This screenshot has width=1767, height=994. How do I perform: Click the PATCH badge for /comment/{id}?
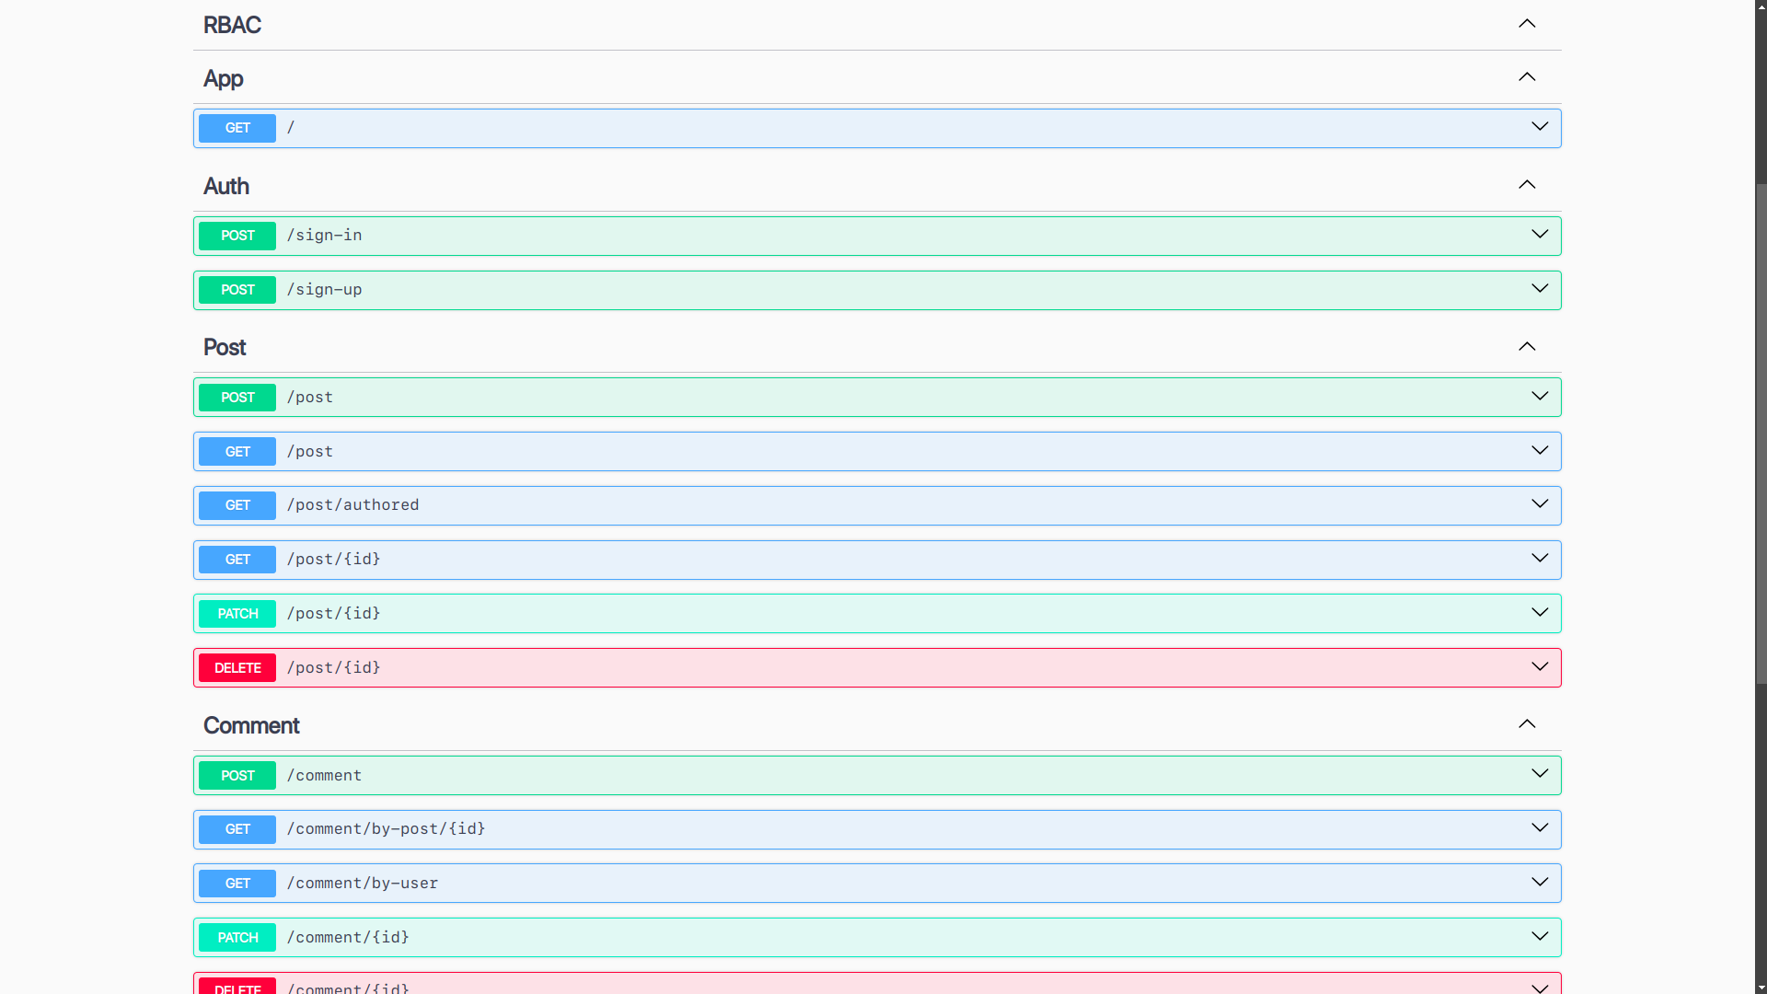point(237,938)
